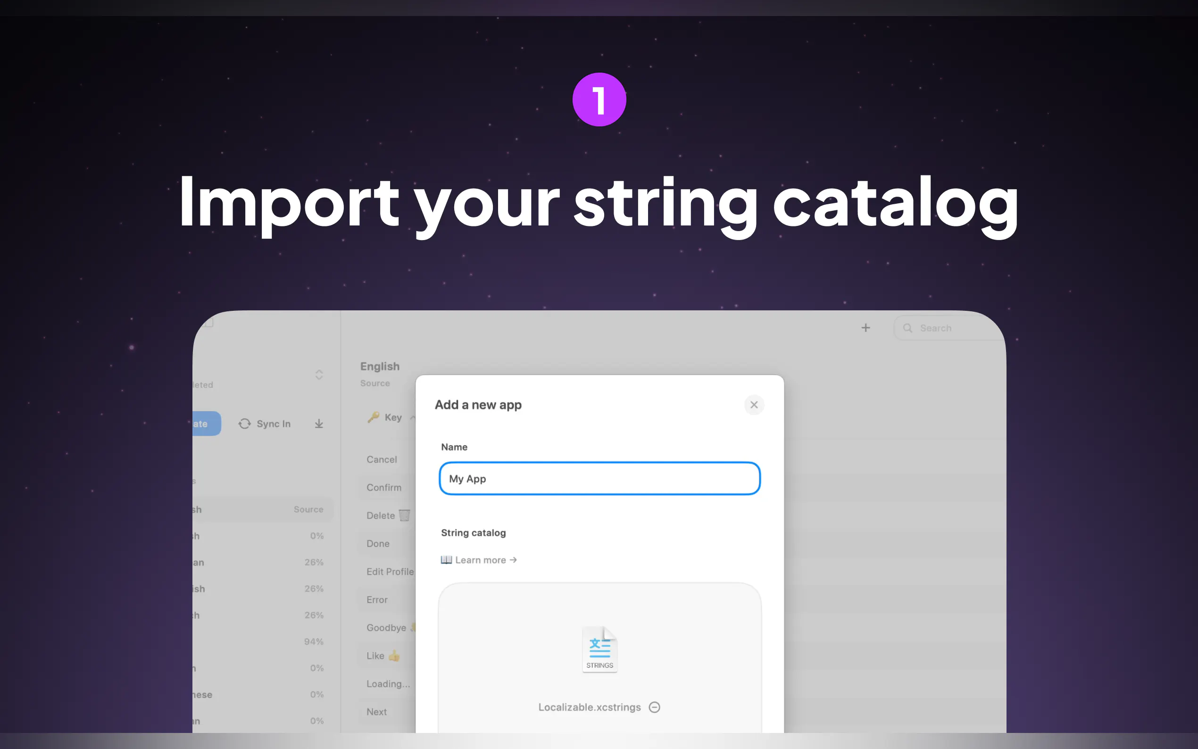The height and width of the screenshot is (749, 1198).
Task: Click in the Search field
Action: point(948,328)
